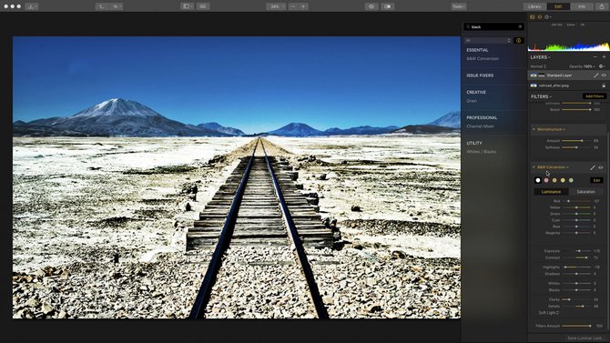Select the white color filter circle
Image resolution: width=610 pixels, height=343 pixels.
(538, 180)
